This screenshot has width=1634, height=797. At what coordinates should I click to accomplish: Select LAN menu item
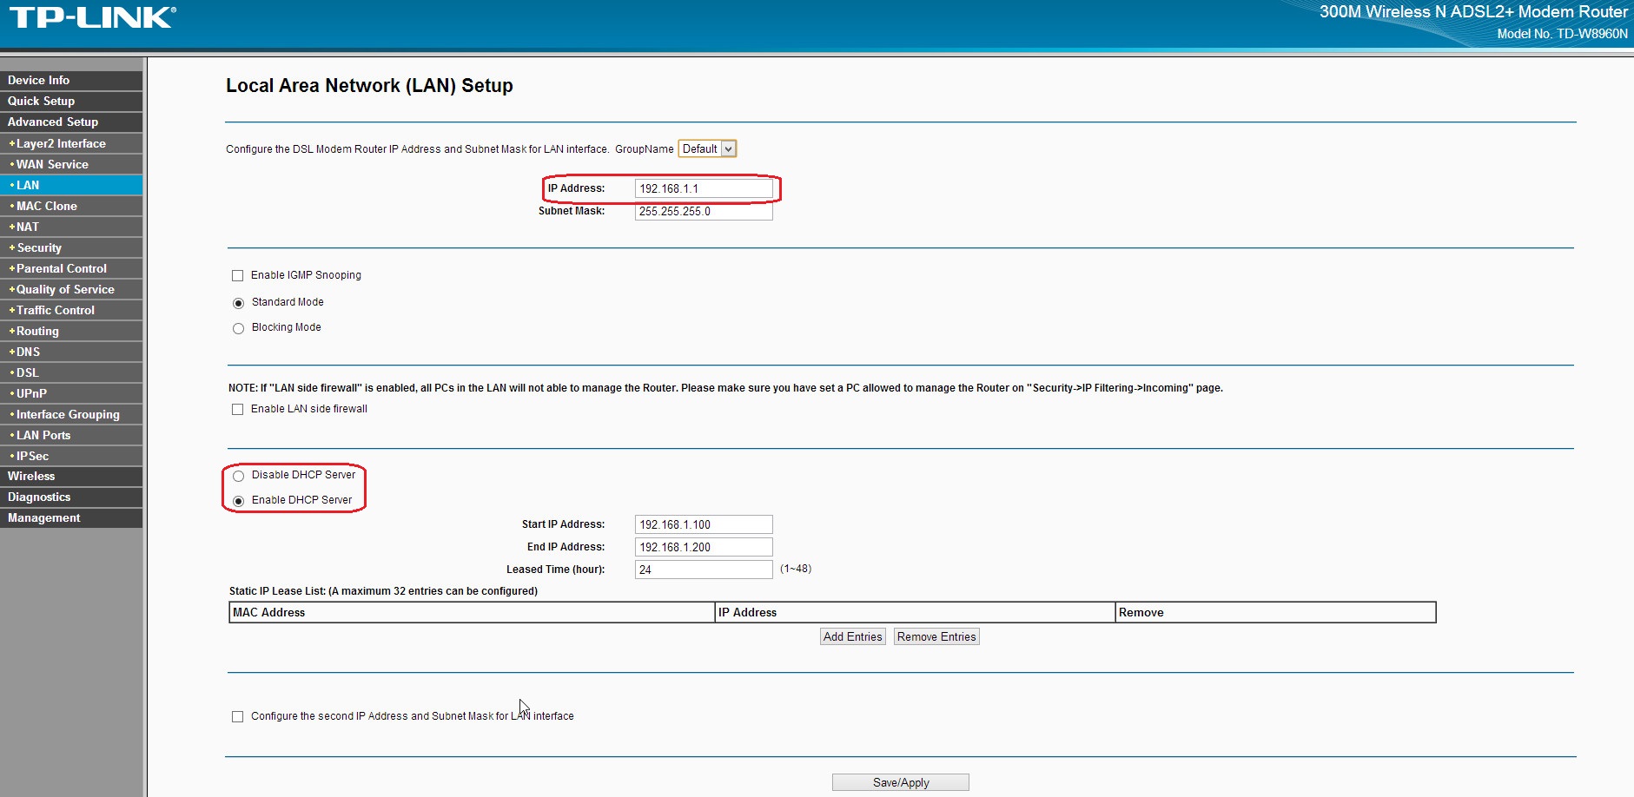point(71,185)
